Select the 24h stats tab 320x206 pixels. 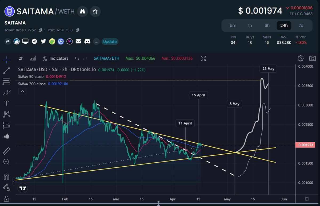[x=284, y=26]
